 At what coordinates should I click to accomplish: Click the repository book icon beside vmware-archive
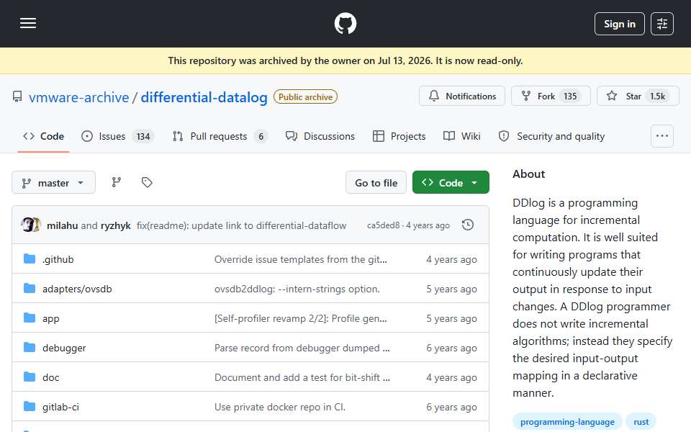17,96
